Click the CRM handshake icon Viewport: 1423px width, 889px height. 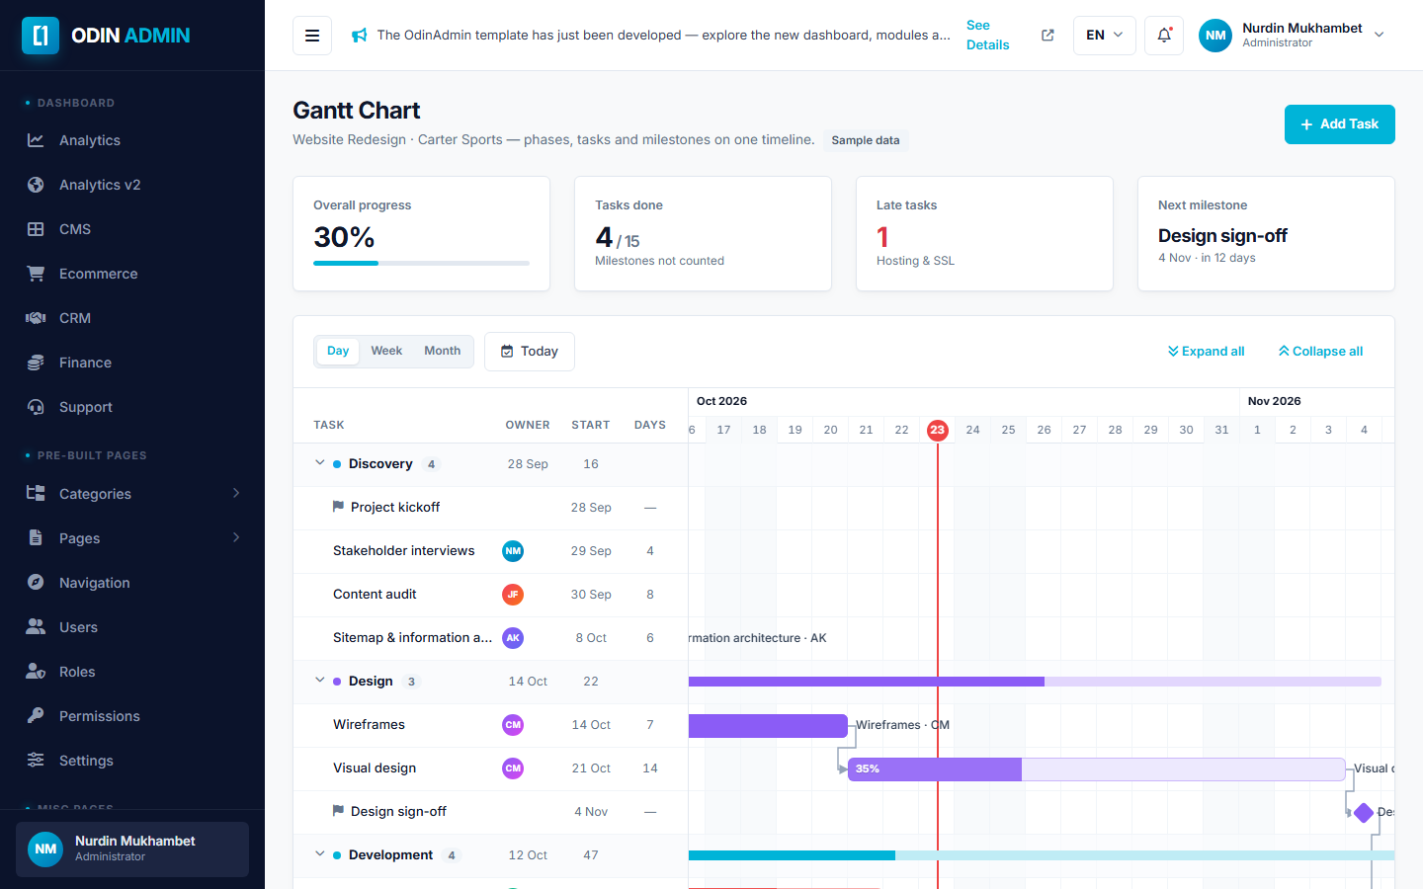click(36, 318)
